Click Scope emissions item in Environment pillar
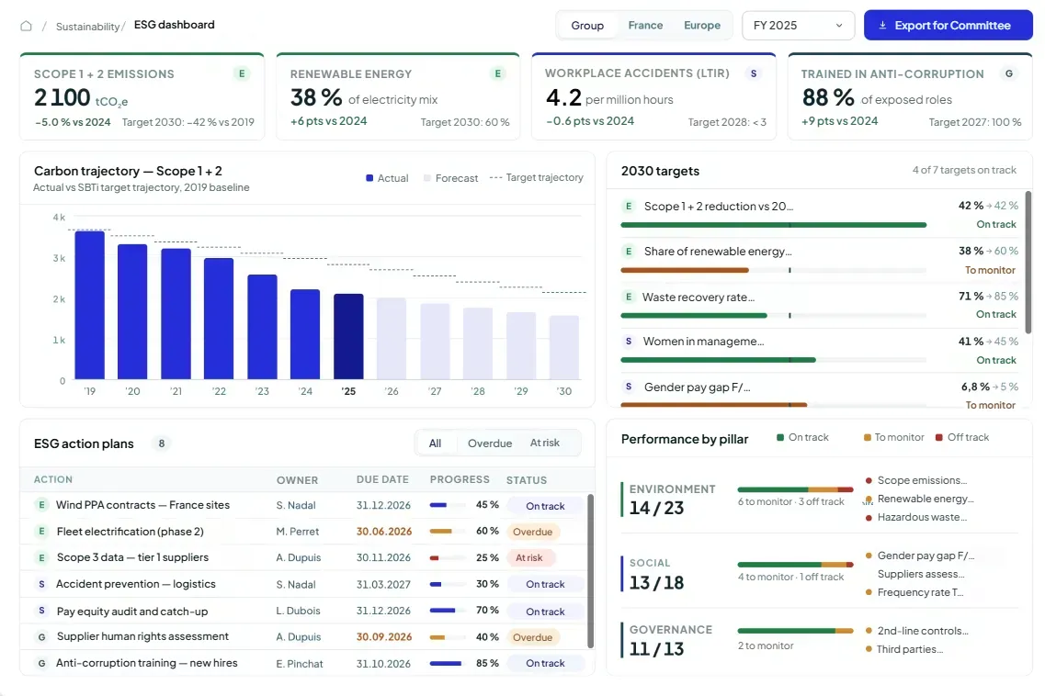 [x=916, y=480]
